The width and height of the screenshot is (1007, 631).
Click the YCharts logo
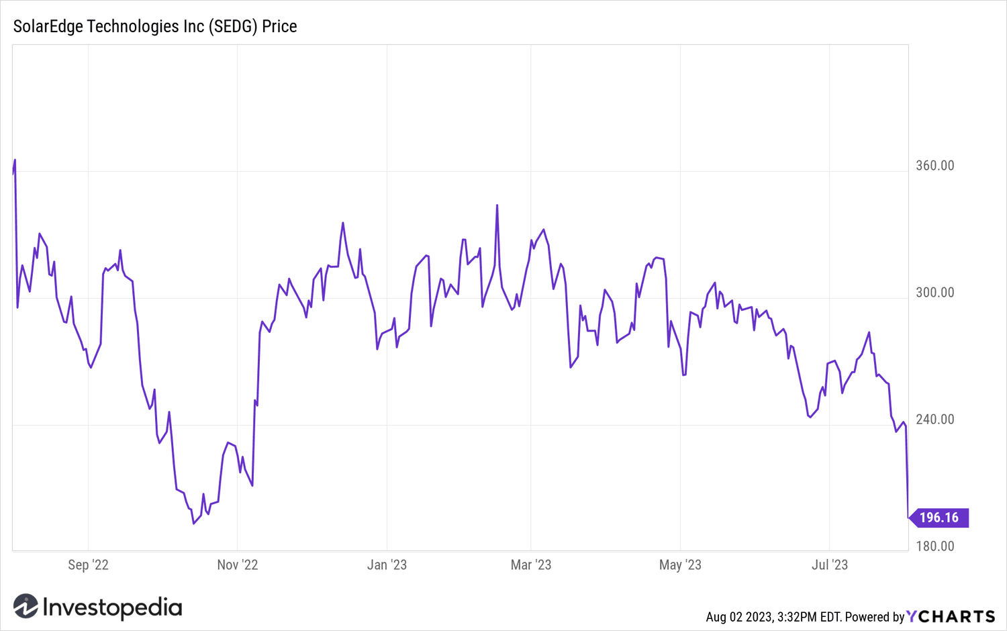(951, 616)
